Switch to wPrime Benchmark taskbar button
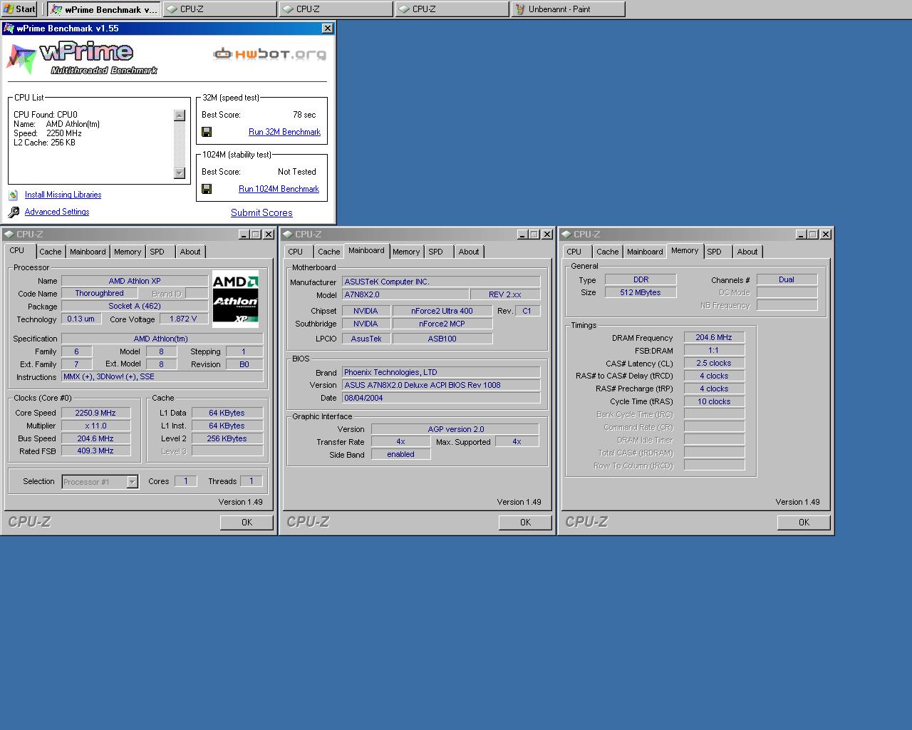 (x=104, y=9)
